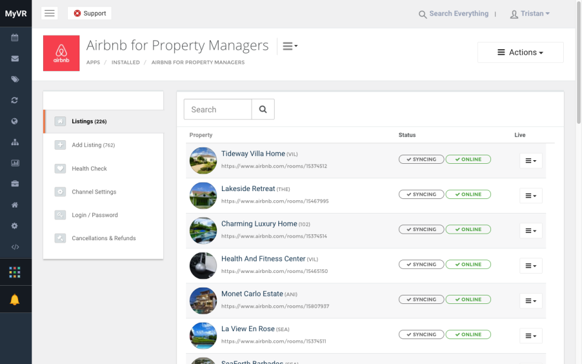Screen dimensions: 582x364
Task: Toggle SYNCING status for Tideway Villa Home
Action: 421,159
